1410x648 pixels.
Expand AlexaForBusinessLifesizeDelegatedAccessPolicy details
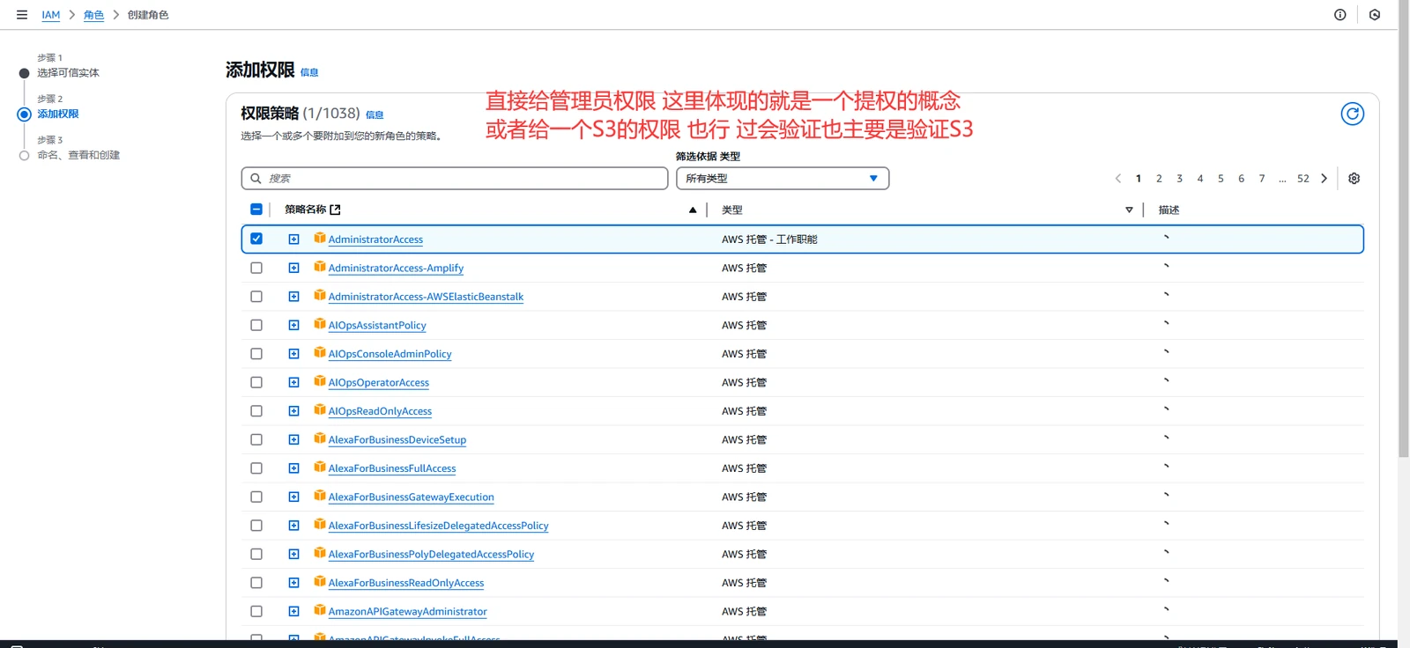pyautogui.click(x=294, y=526)
